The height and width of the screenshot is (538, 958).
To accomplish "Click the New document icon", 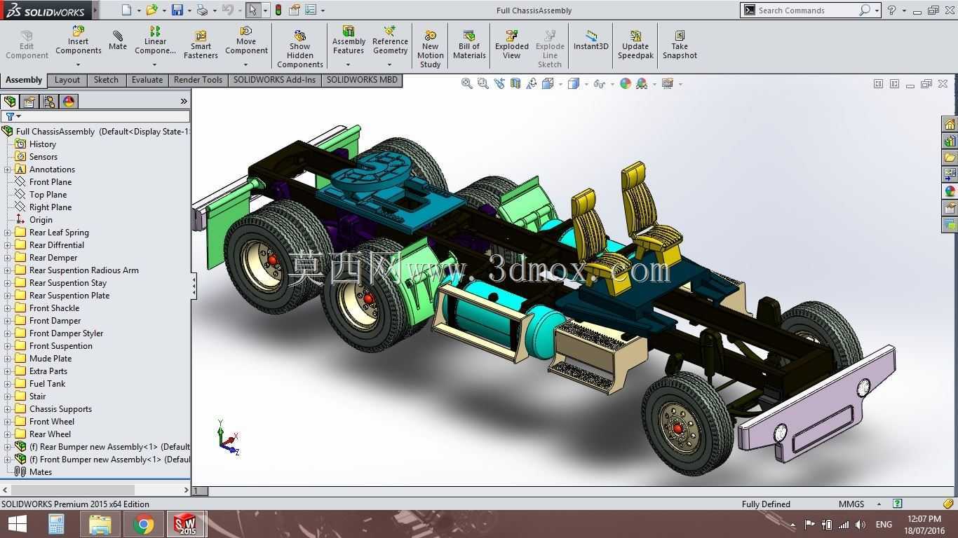I will 126,10.
